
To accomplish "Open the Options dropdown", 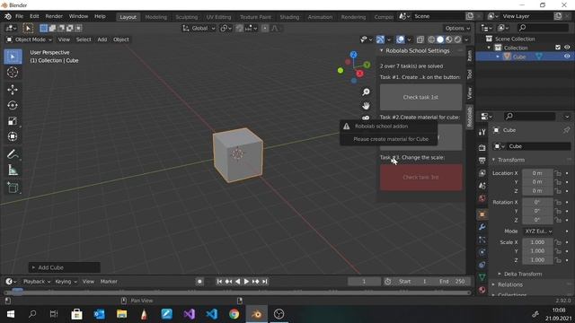I will (457, 28).
